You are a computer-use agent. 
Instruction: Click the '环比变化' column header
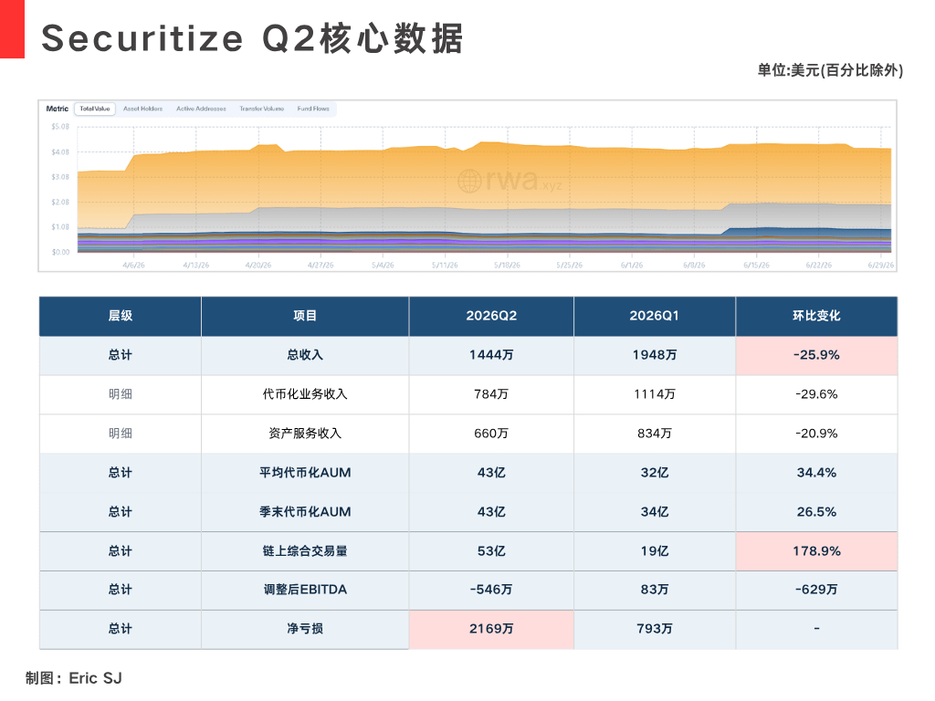pyautogui.click(x=816, y=316)
